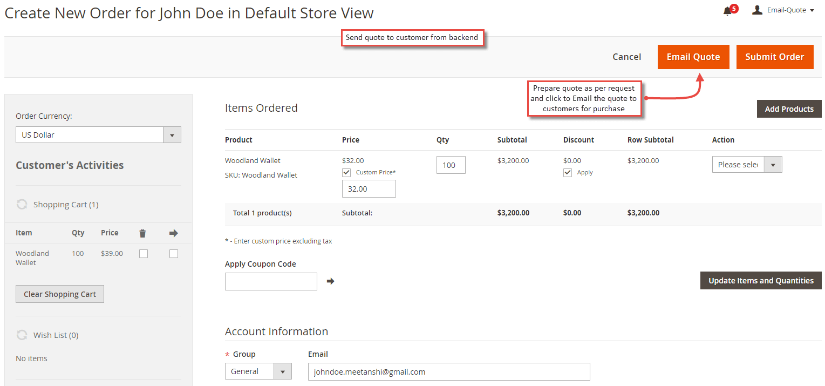Open the Order Currency dropdown
The image size is (825, 386).
pyautogui.click(x=172, y=134)
